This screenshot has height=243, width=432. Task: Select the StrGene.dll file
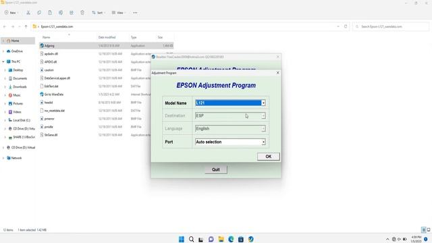click(51, 135)
